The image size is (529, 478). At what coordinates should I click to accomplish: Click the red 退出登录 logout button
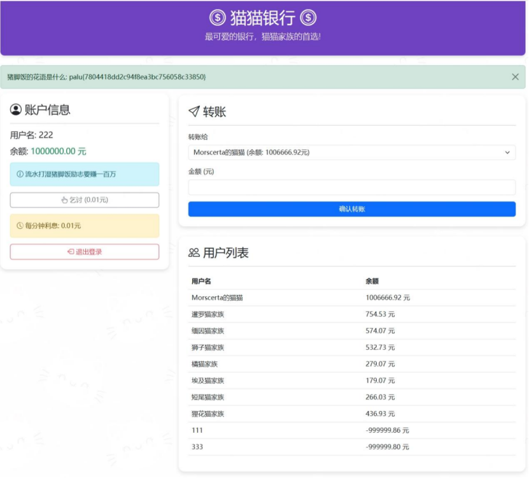84,252
